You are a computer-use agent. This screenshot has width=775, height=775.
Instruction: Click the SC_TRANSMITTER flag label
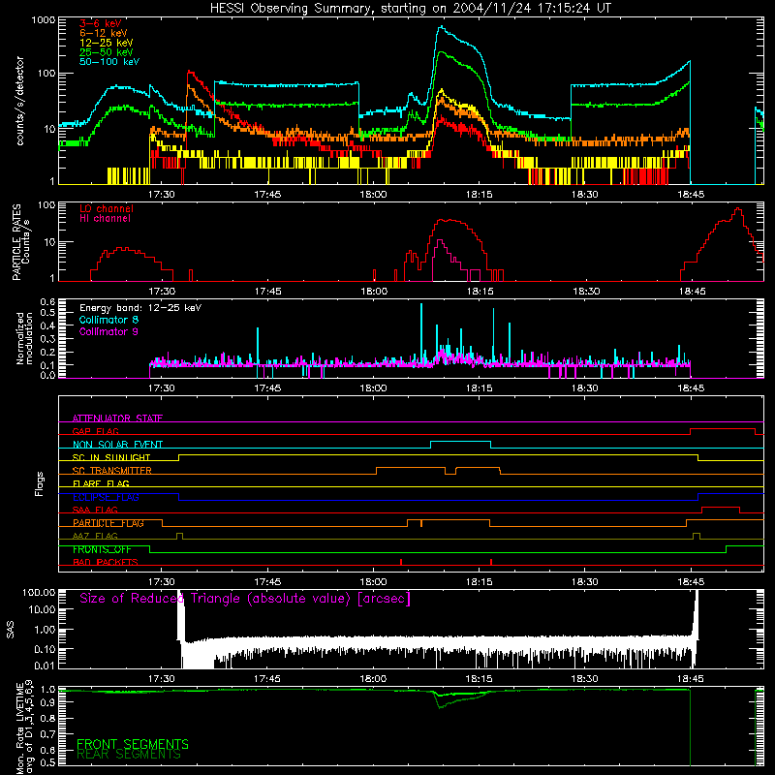tap(112, 471)
